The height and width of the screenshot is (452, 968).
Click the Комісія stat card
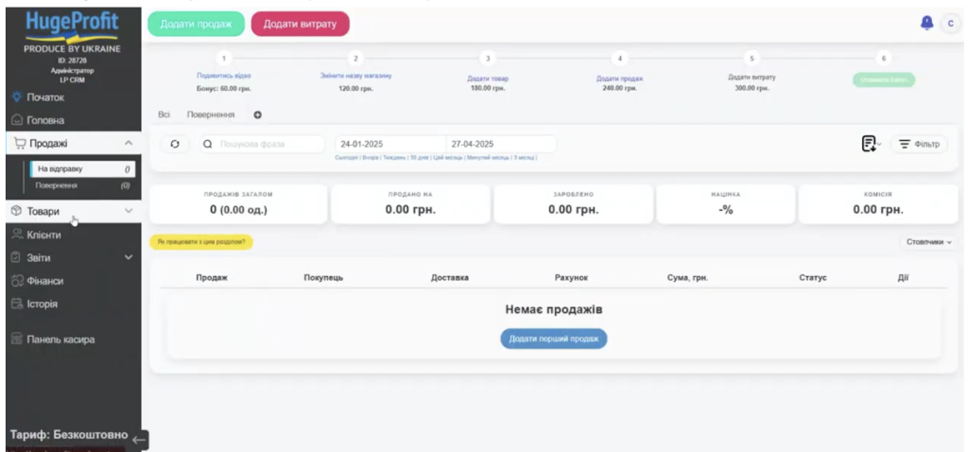878,203
